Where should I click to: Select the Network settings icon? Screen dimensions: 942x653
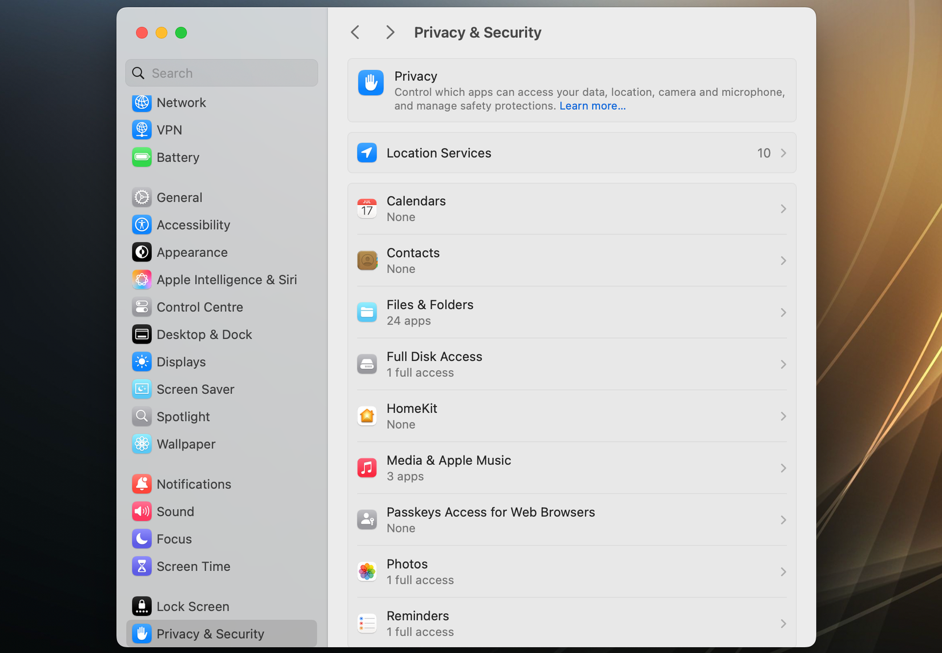pyautogui.click(x=142, y=103)
